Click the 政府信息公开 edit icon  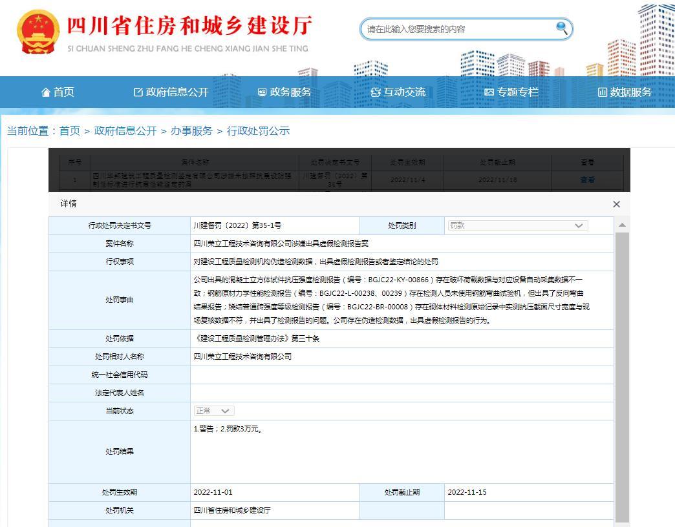point(138,92)
